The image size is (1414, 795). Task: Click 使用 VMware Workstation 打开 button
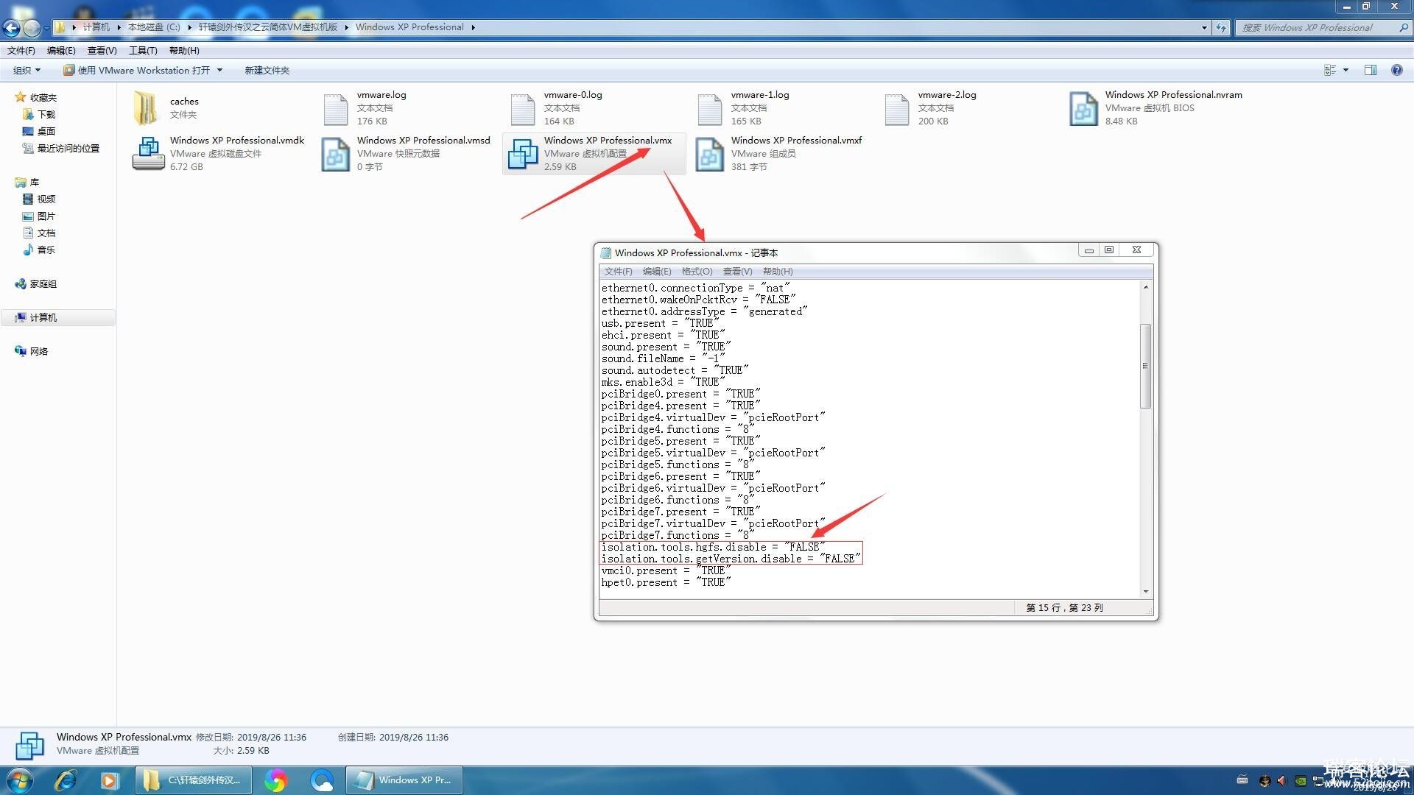(x=137, y=71)
